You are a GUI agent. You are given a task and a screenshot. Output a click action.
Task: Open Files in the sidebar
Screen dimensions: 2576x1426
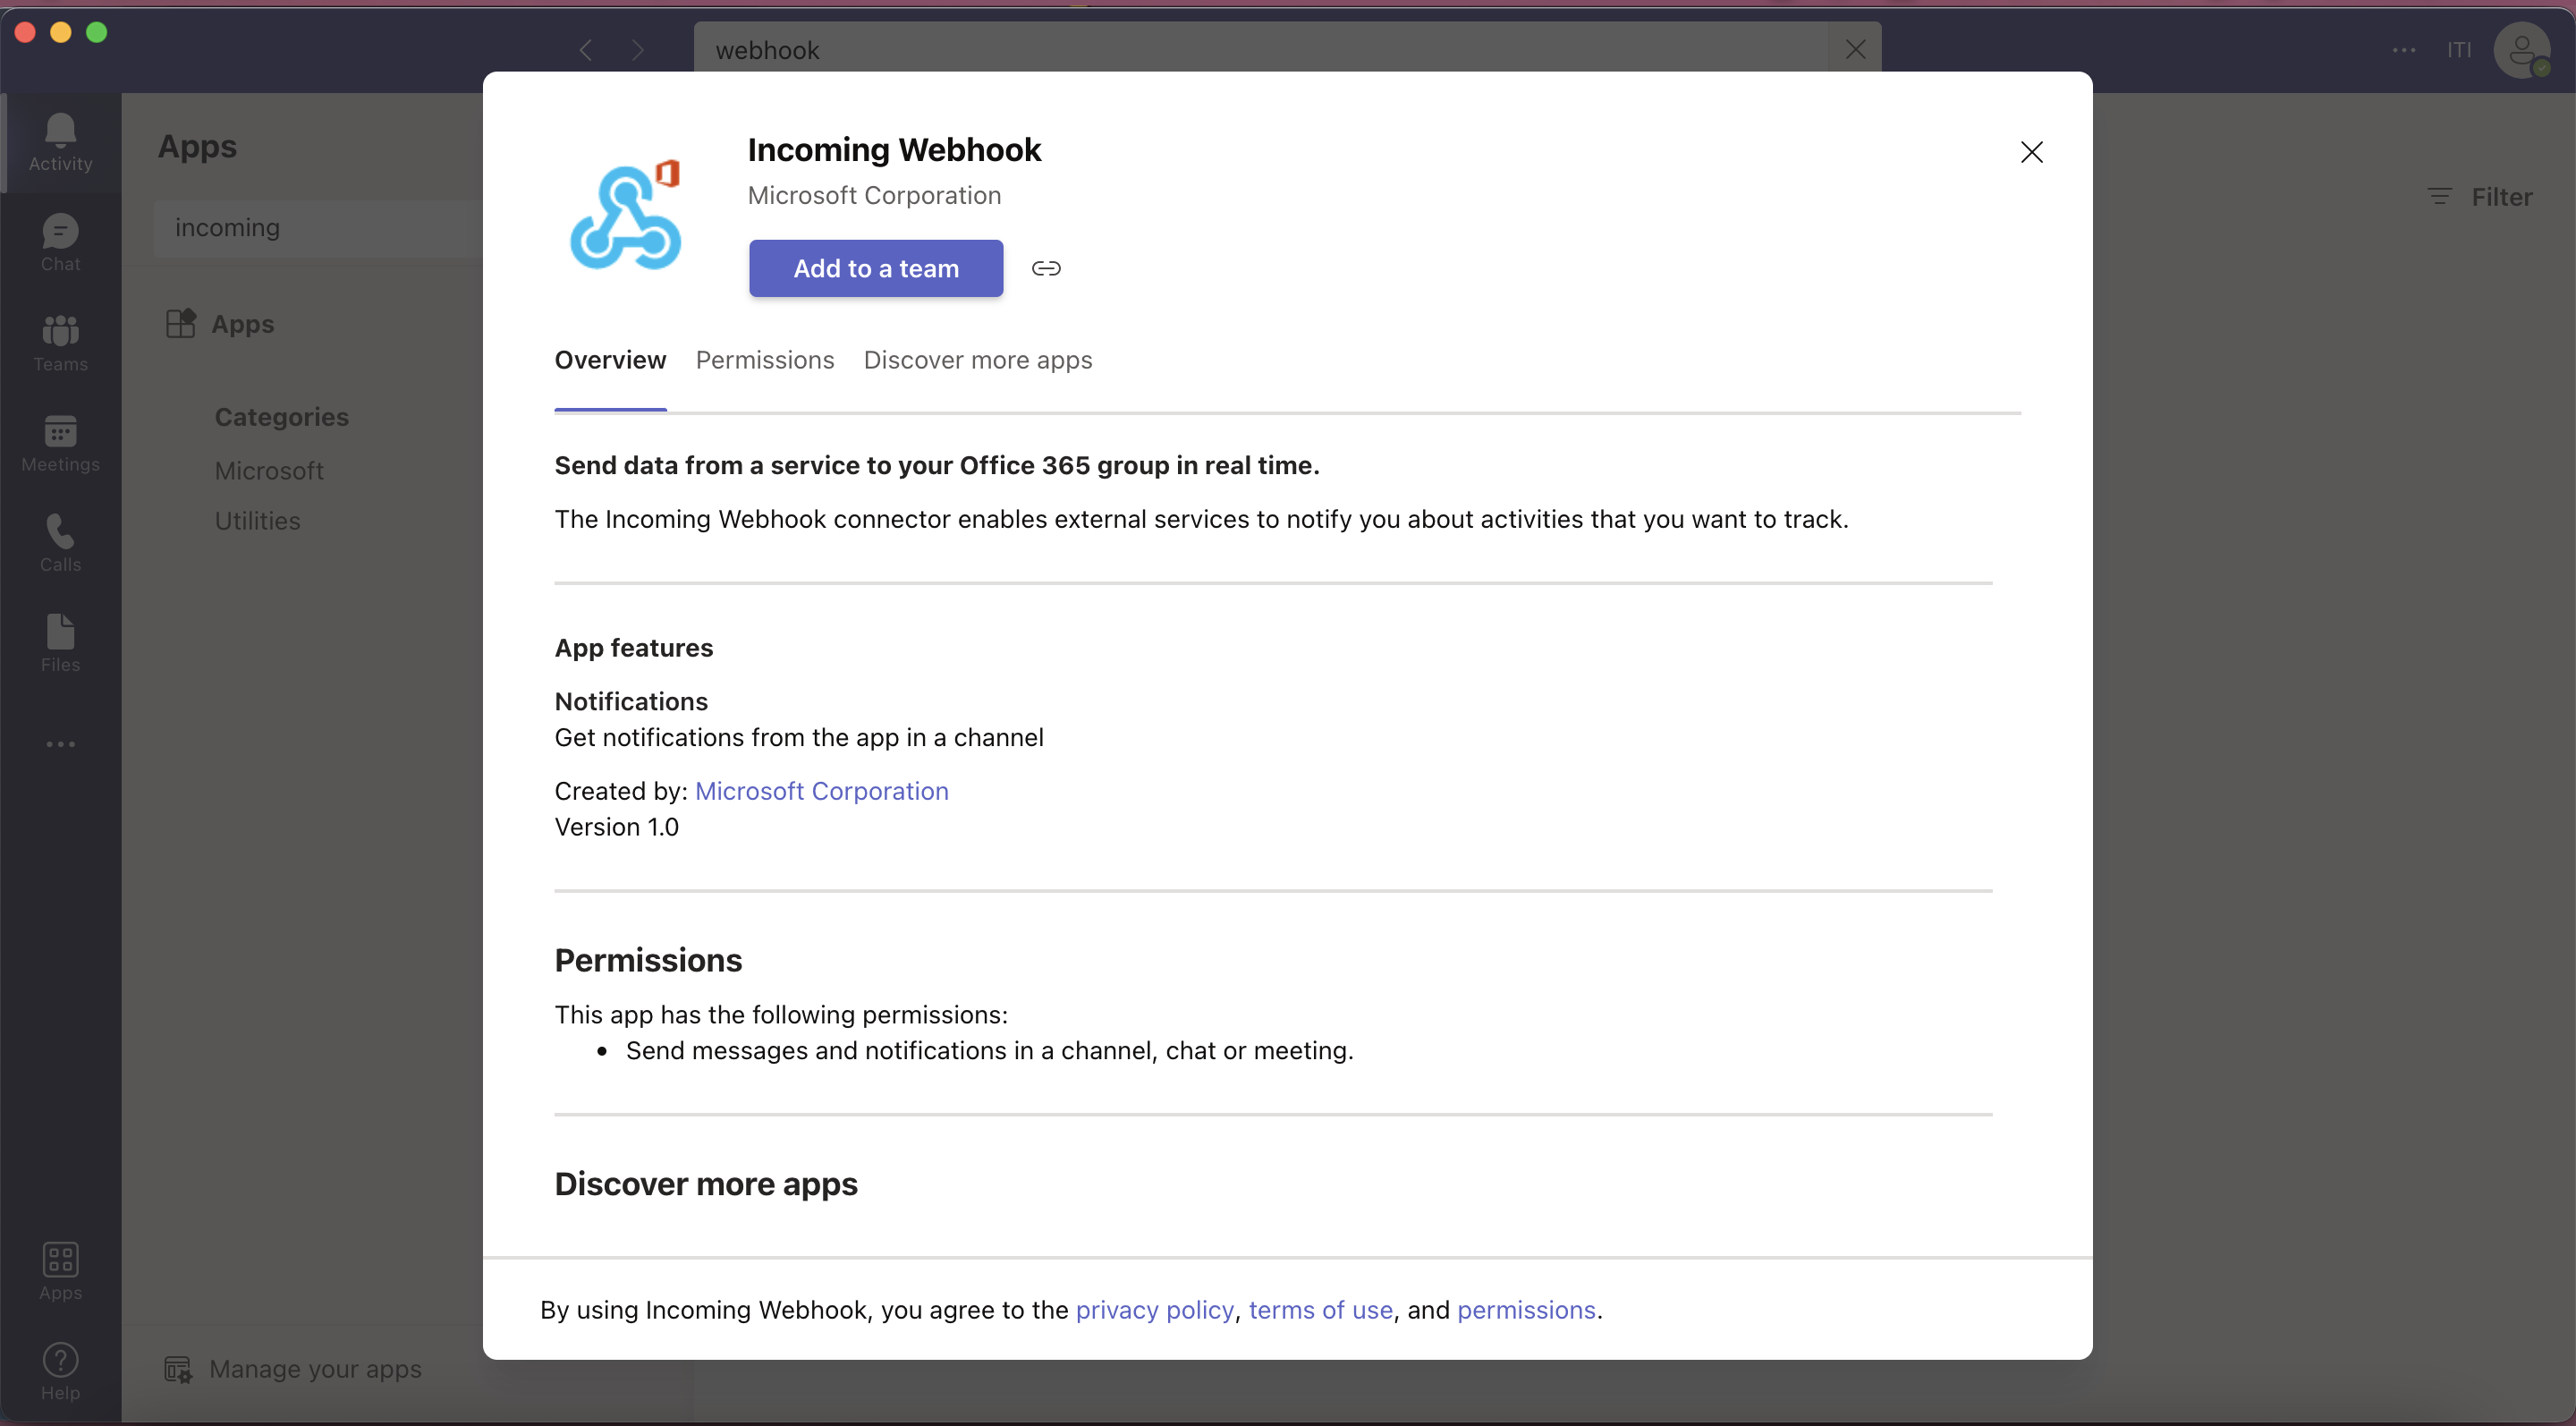coord(60,642)
